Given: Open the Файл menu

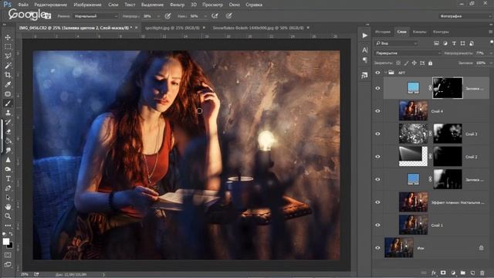Looking at the screenshot, I should pyautogui.click(x=23, y=5).
